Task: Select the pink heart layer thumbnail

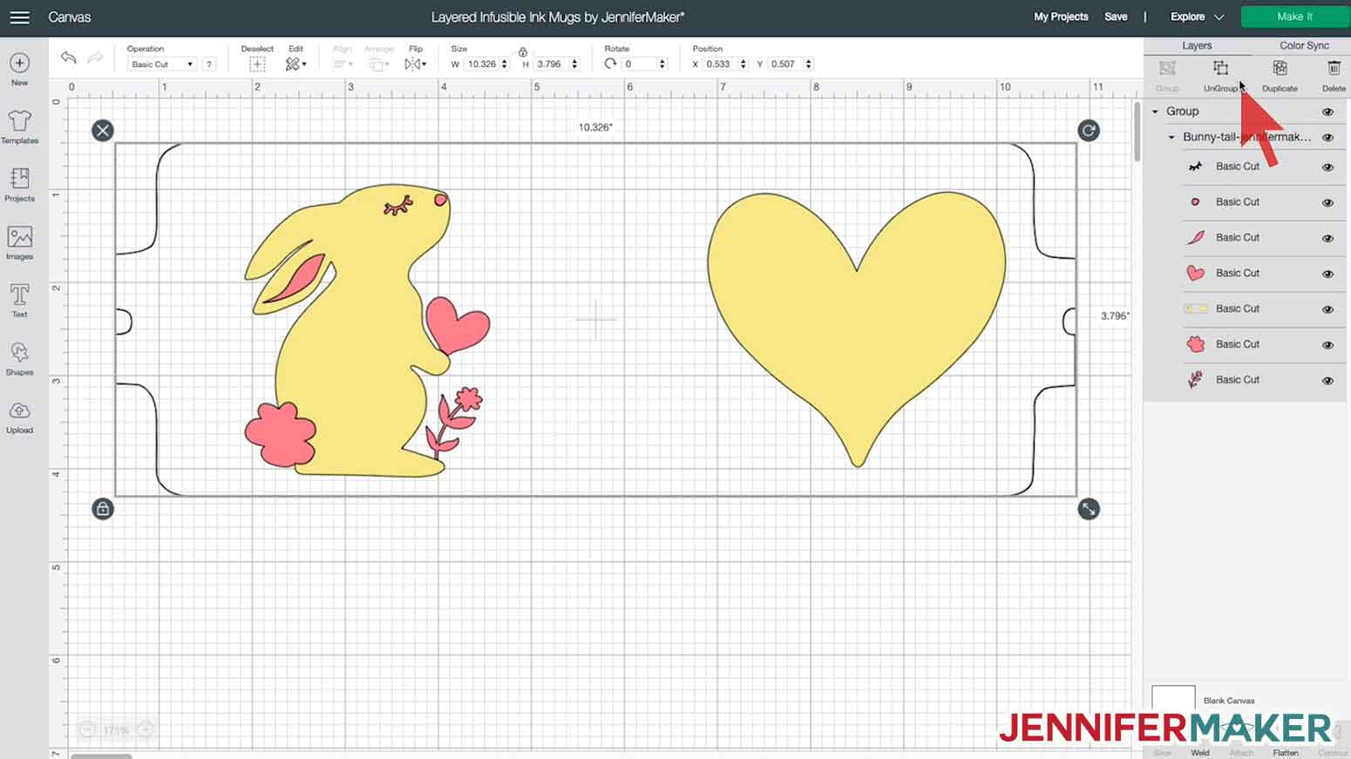Action: click(1196, 274)
